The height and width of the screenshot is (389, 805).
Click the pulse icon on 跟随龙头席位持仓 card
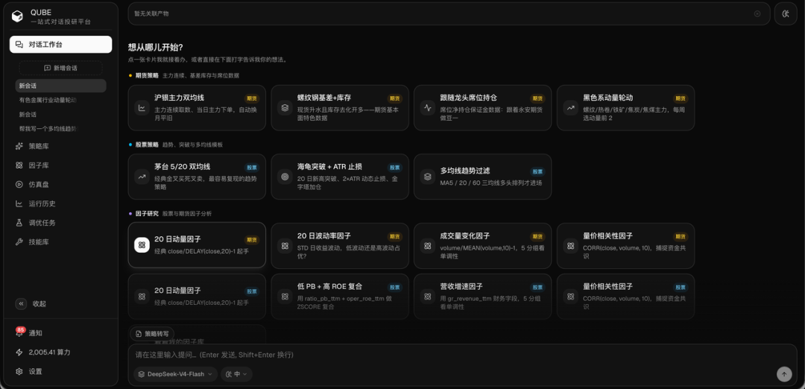427,108
